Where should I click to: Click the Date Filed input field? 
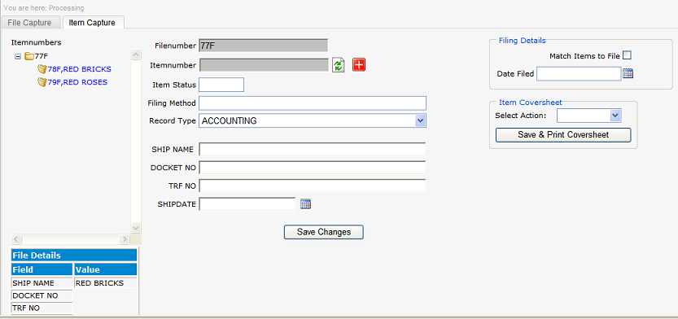coord(579,73)
